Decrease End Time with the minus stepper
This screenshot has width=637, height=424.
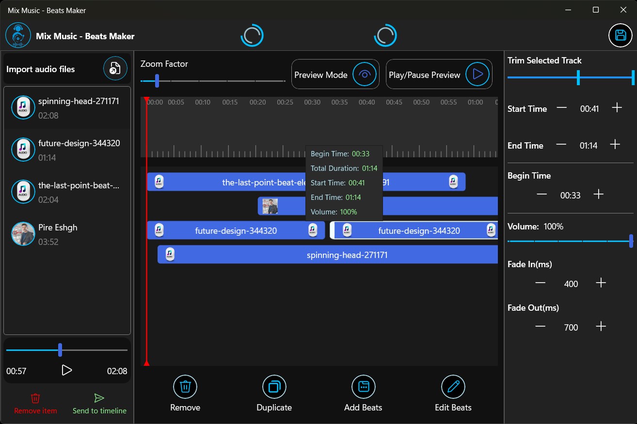[561, 144]
